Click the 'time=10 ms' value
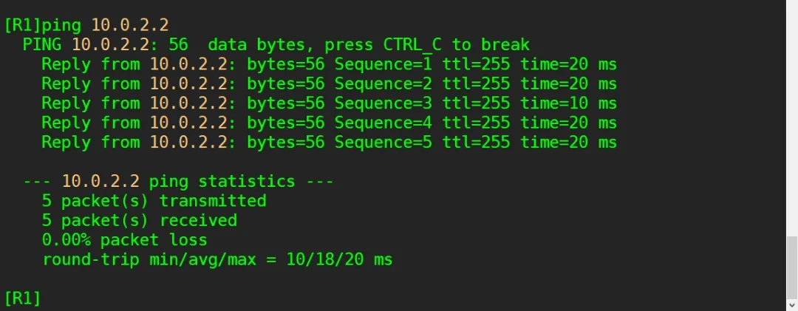The image size is (798, 311). click(567, 103)
